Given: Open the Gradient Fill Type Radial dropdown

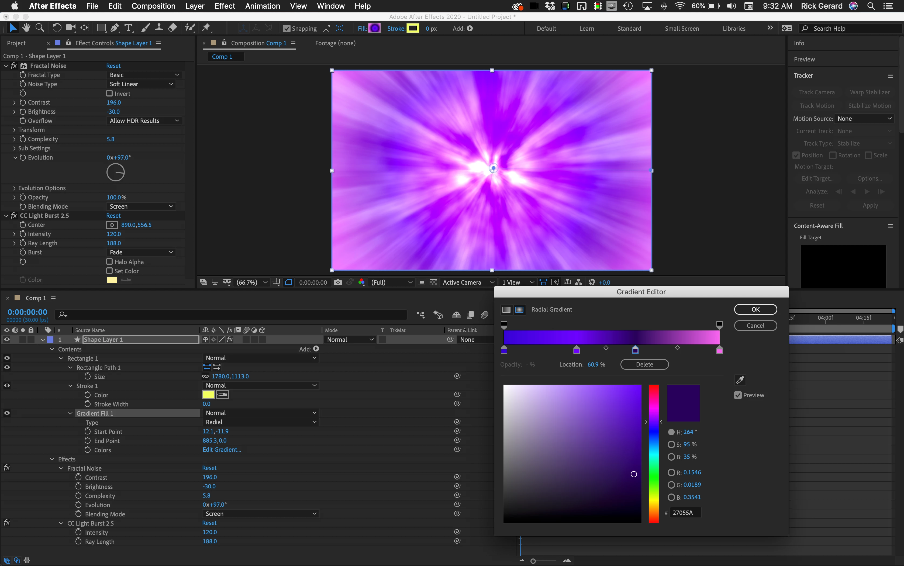Looking at the screenshot, I should (x=261, y=422).
